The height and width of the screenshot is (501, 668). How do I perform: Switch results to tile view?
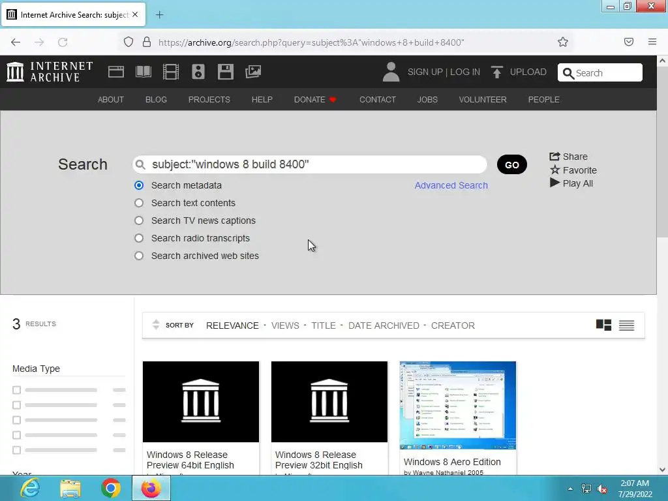coord(603,325)
